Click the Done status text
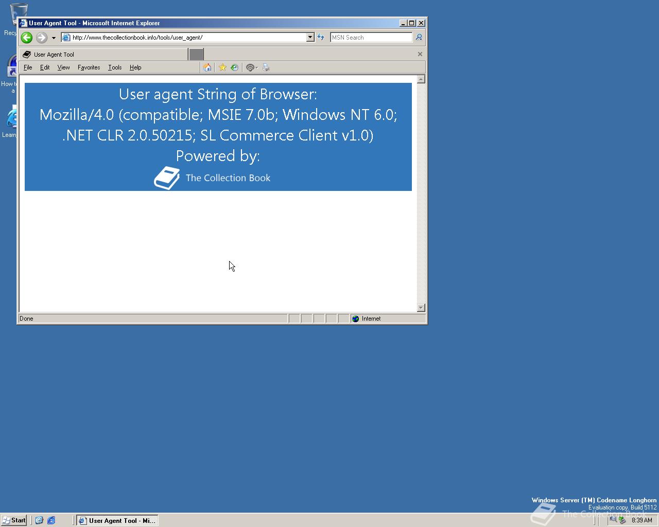The image size is (659, 527). click(x=26, y=319)
